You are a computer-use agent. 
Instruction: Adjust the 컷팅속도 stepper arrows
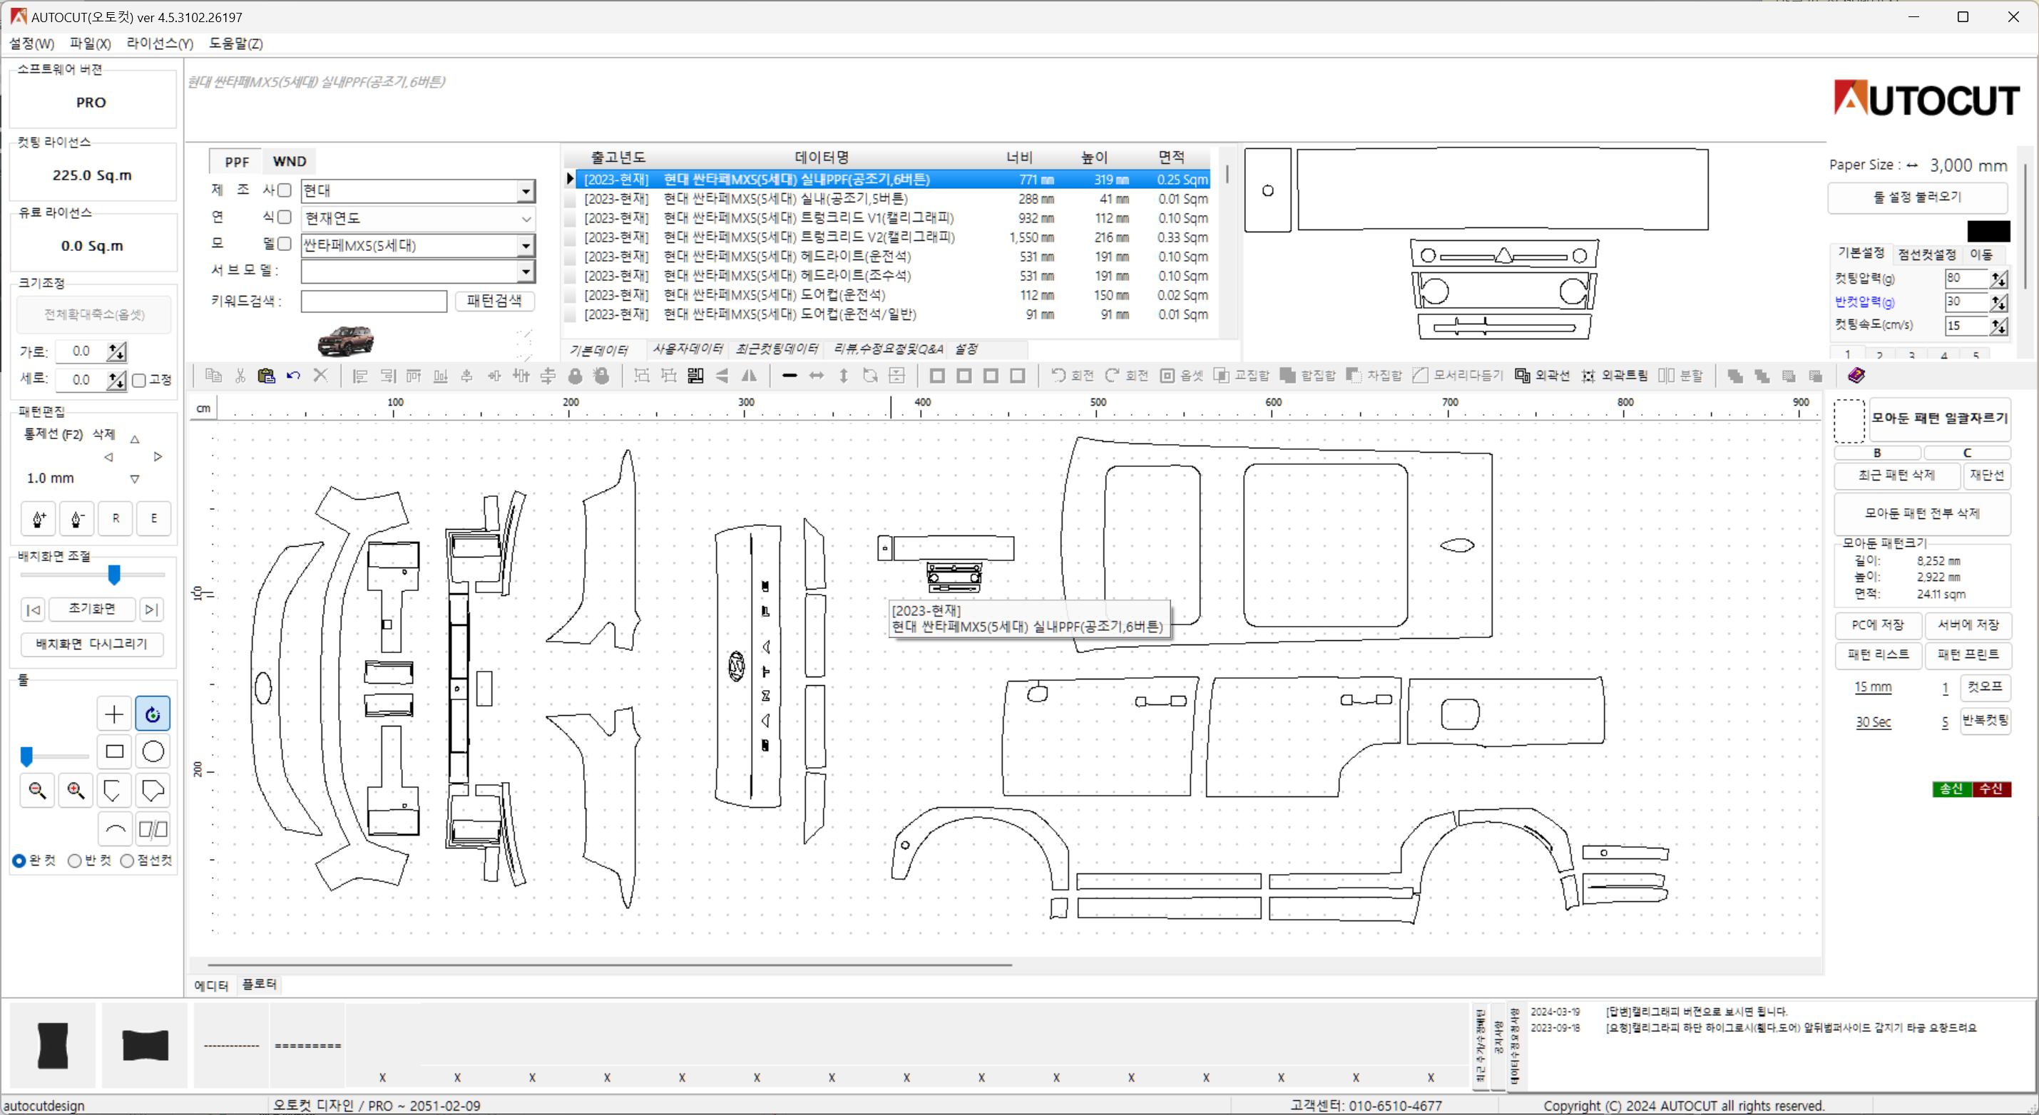(x=1998, y=326)
